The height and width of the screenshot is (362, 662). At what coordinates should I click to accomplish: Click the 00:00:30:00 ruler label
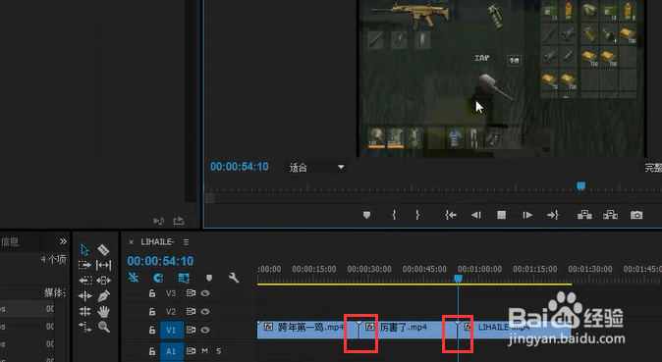(x=369, y=269)
